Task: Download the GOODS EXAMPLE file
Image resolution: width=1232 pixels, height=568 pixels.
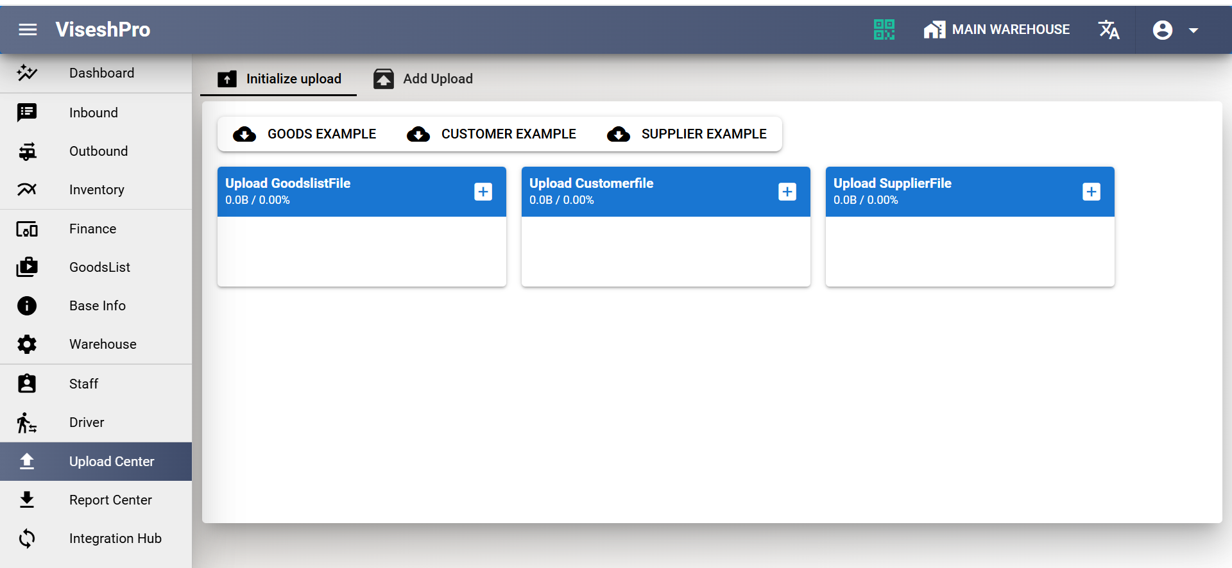Action: click(x=305, y=134)
